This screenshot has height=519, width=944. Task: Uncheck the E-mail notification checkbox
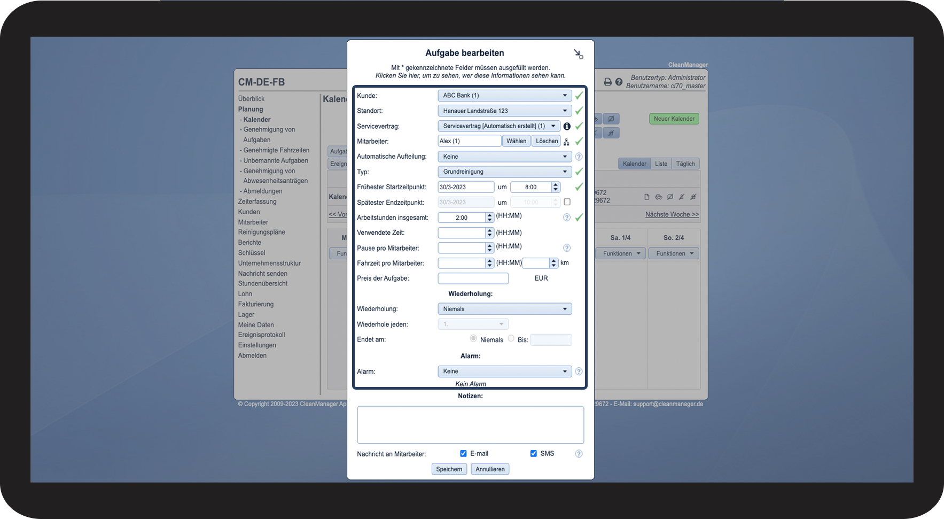[x=463, y=453]
